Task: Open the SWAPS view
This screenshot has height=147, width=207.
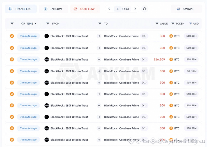Action: tap(186, 9)
